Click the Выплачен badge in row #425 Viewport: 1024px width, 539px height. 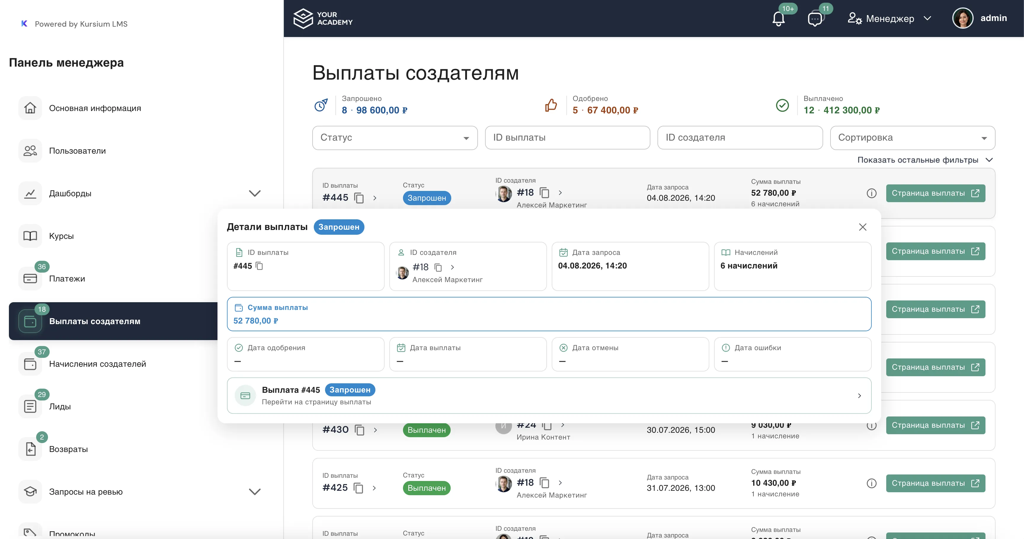click(427, 488)
